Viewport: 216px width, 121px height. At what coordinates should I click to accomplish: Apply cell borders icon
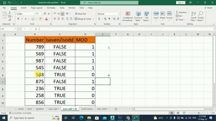33,19
